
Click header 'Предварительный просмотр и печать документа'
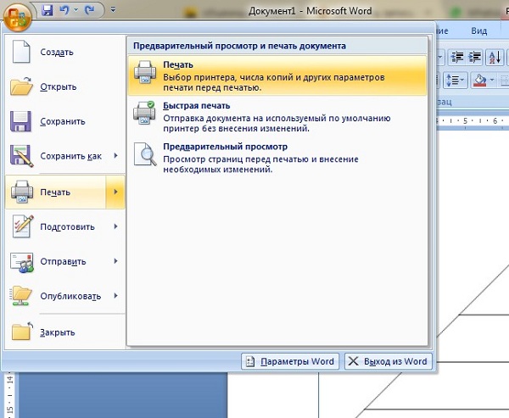tap(239, 46)
